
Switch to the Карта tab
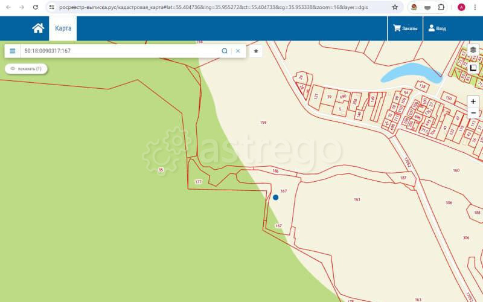point(63,28)
